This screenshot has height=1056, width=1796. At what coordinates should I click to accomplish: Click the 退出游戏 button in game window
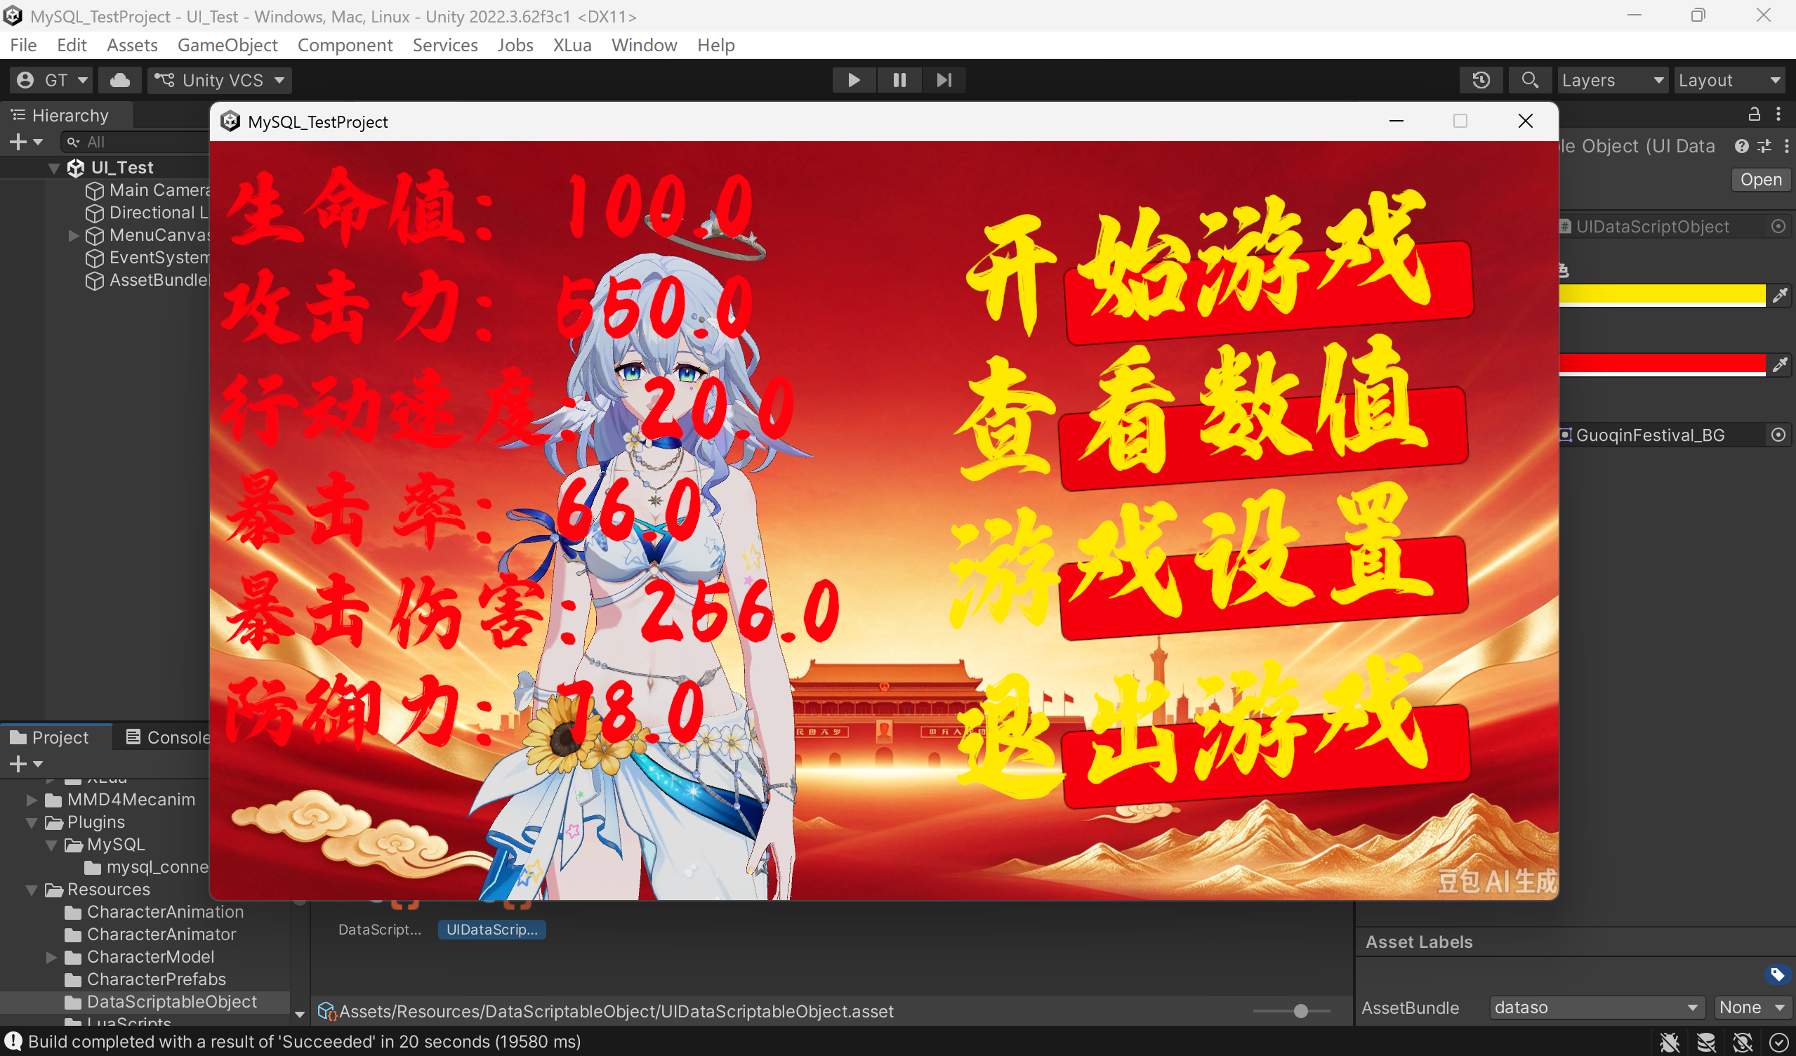pyautogui.click(x=1266, y=755)
